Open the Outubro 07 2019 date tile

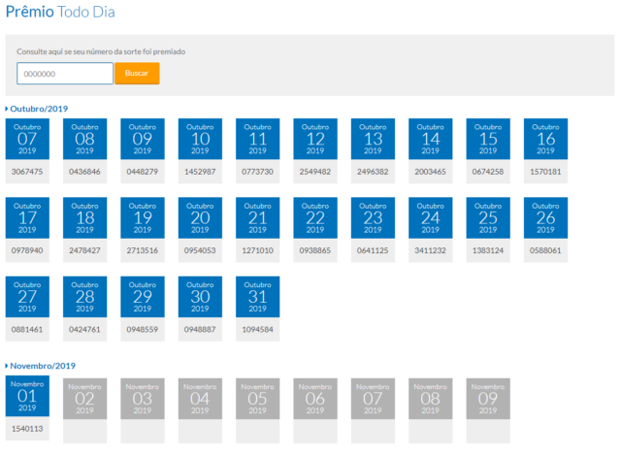[27, 139]
